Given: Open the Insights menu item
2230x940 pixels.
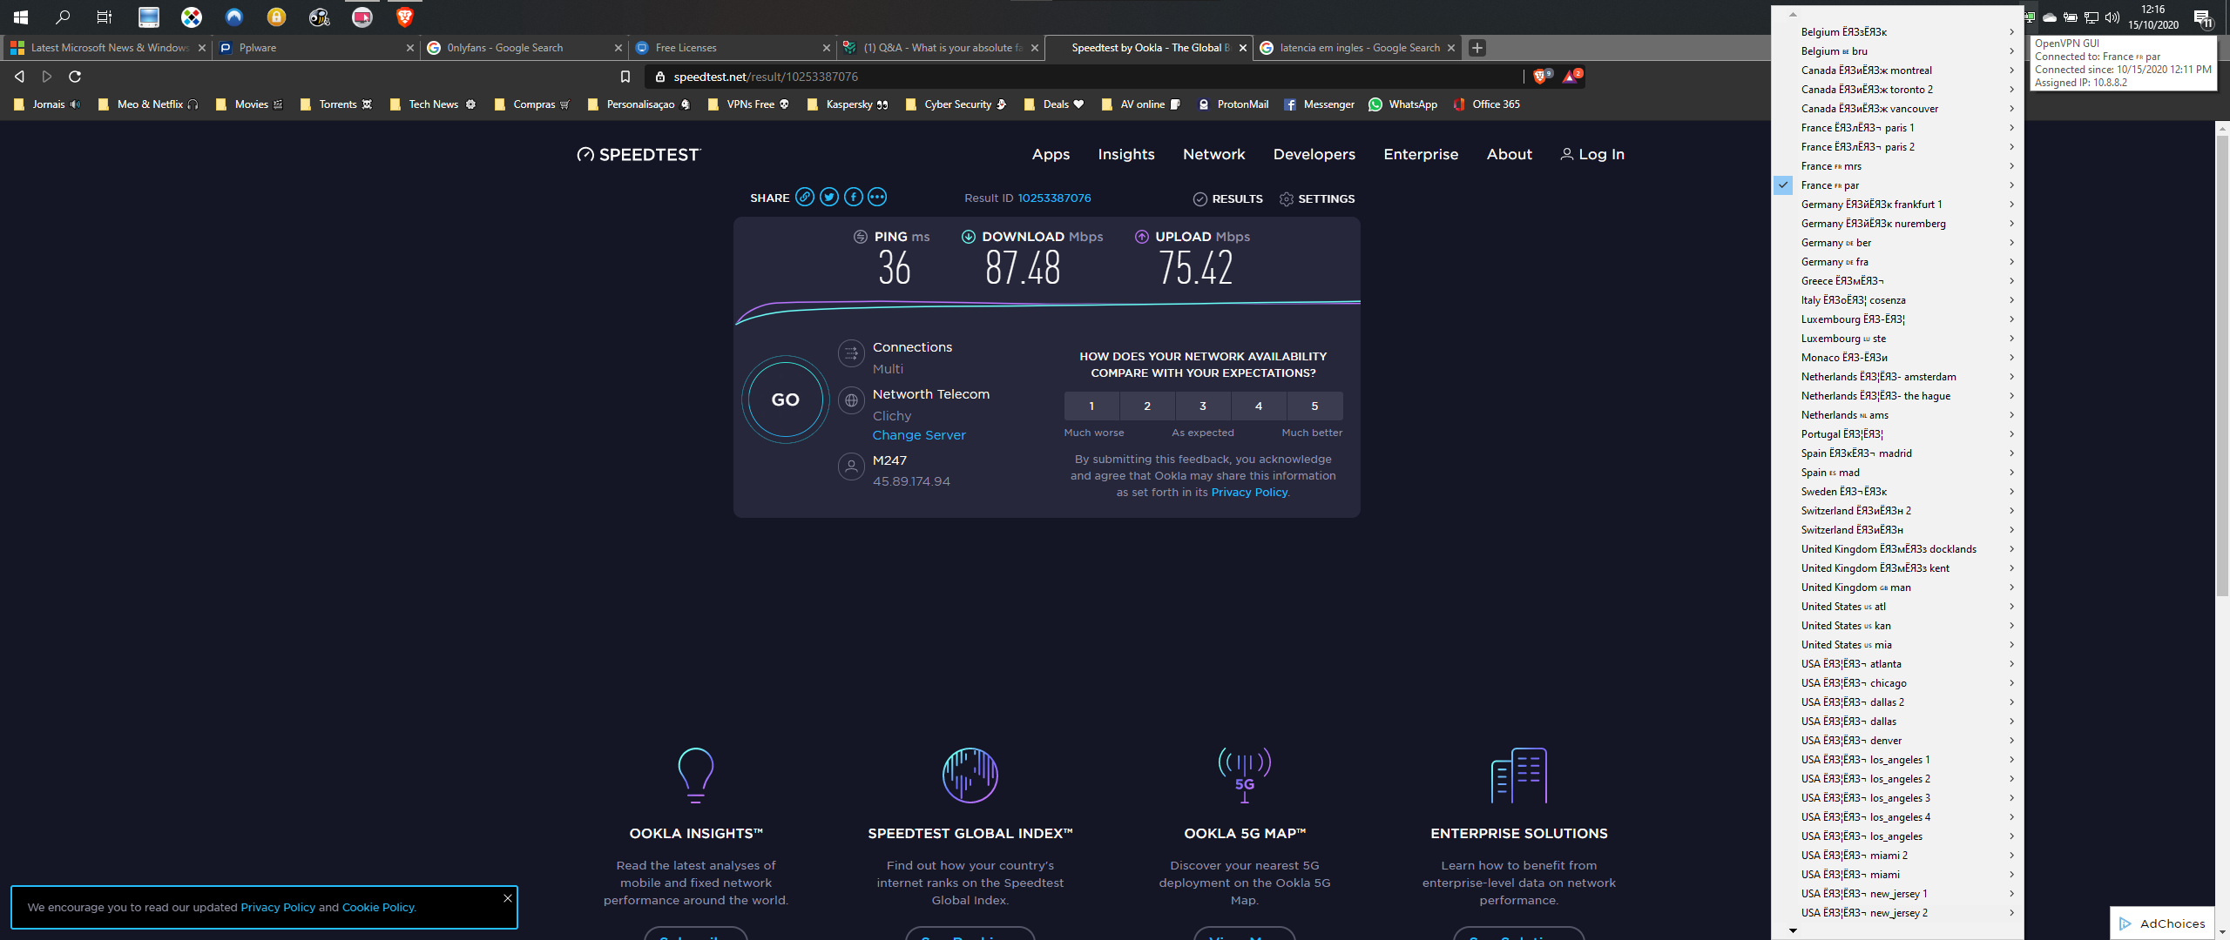Looking at the screenshot, I should [x=1125, y=154].
